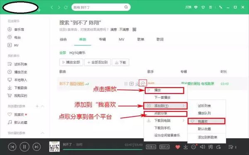Choose 播放 in the context menu
The image size is (249, 155).
click(164, 90)
